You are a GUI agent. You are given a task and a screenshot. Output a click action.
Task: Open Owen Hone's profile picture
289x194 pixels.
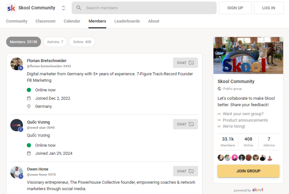(x=16, y=172)
